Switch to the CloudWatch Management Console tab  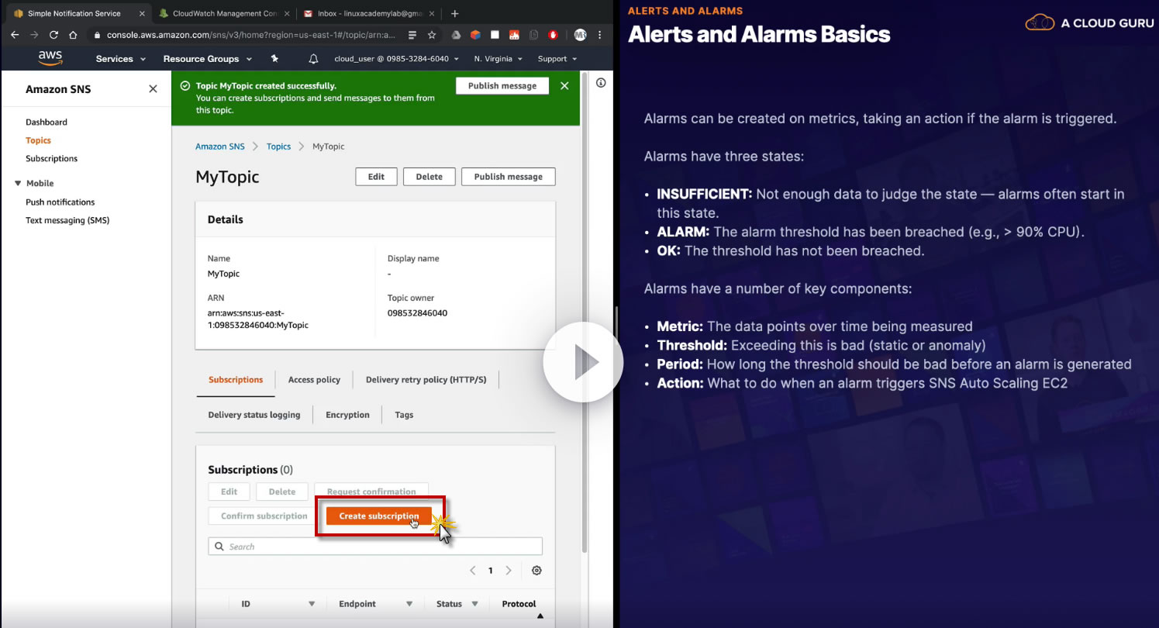pos(222,13)
